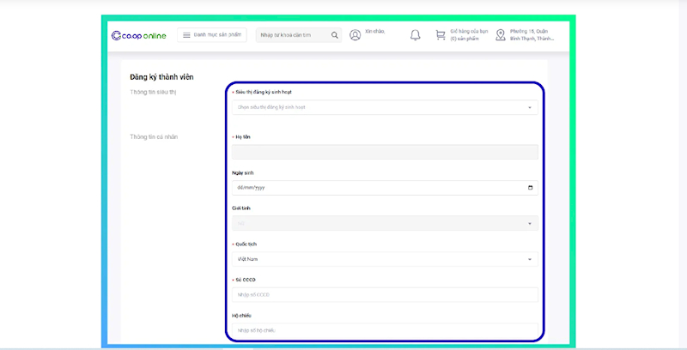Expand the Siêu thị đăng ký sinh hoạt dropdown
The image size is (687, 350).
click(529, 108)
